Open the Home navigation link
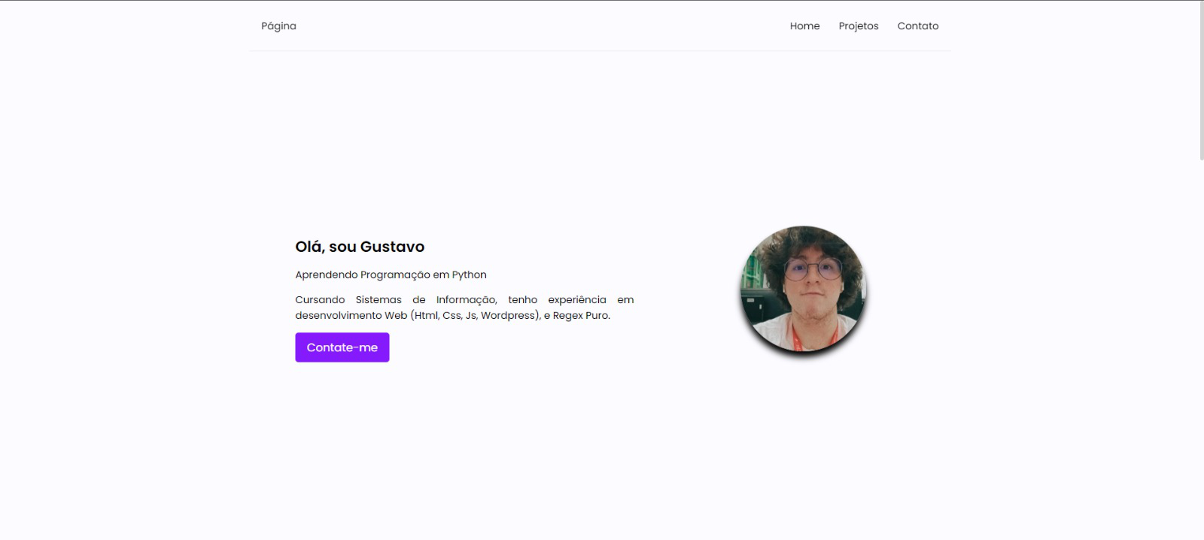 click(804, 26)
